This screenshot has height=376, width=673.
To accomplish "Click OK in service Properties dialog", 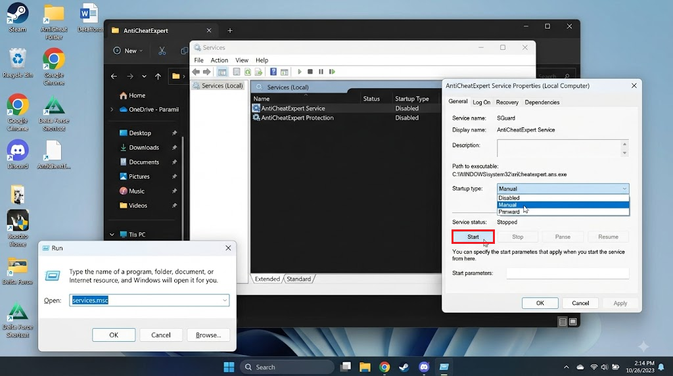I will click(x=540, y=303).
